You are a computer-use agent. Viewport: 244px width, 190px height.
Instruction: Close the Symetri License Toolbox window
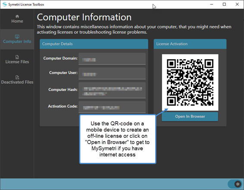237,4
